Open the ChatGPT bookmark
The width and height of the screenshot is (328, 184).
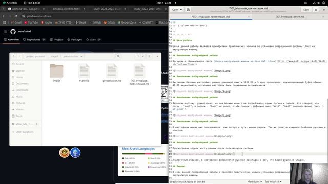pos(146,22)
